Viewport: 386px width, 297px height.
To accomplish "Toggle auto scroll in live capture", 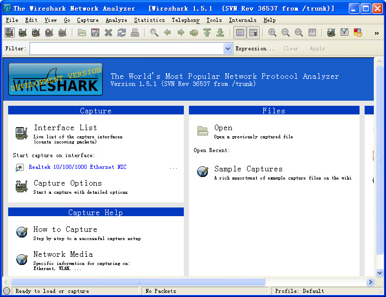I will point(253,33).
